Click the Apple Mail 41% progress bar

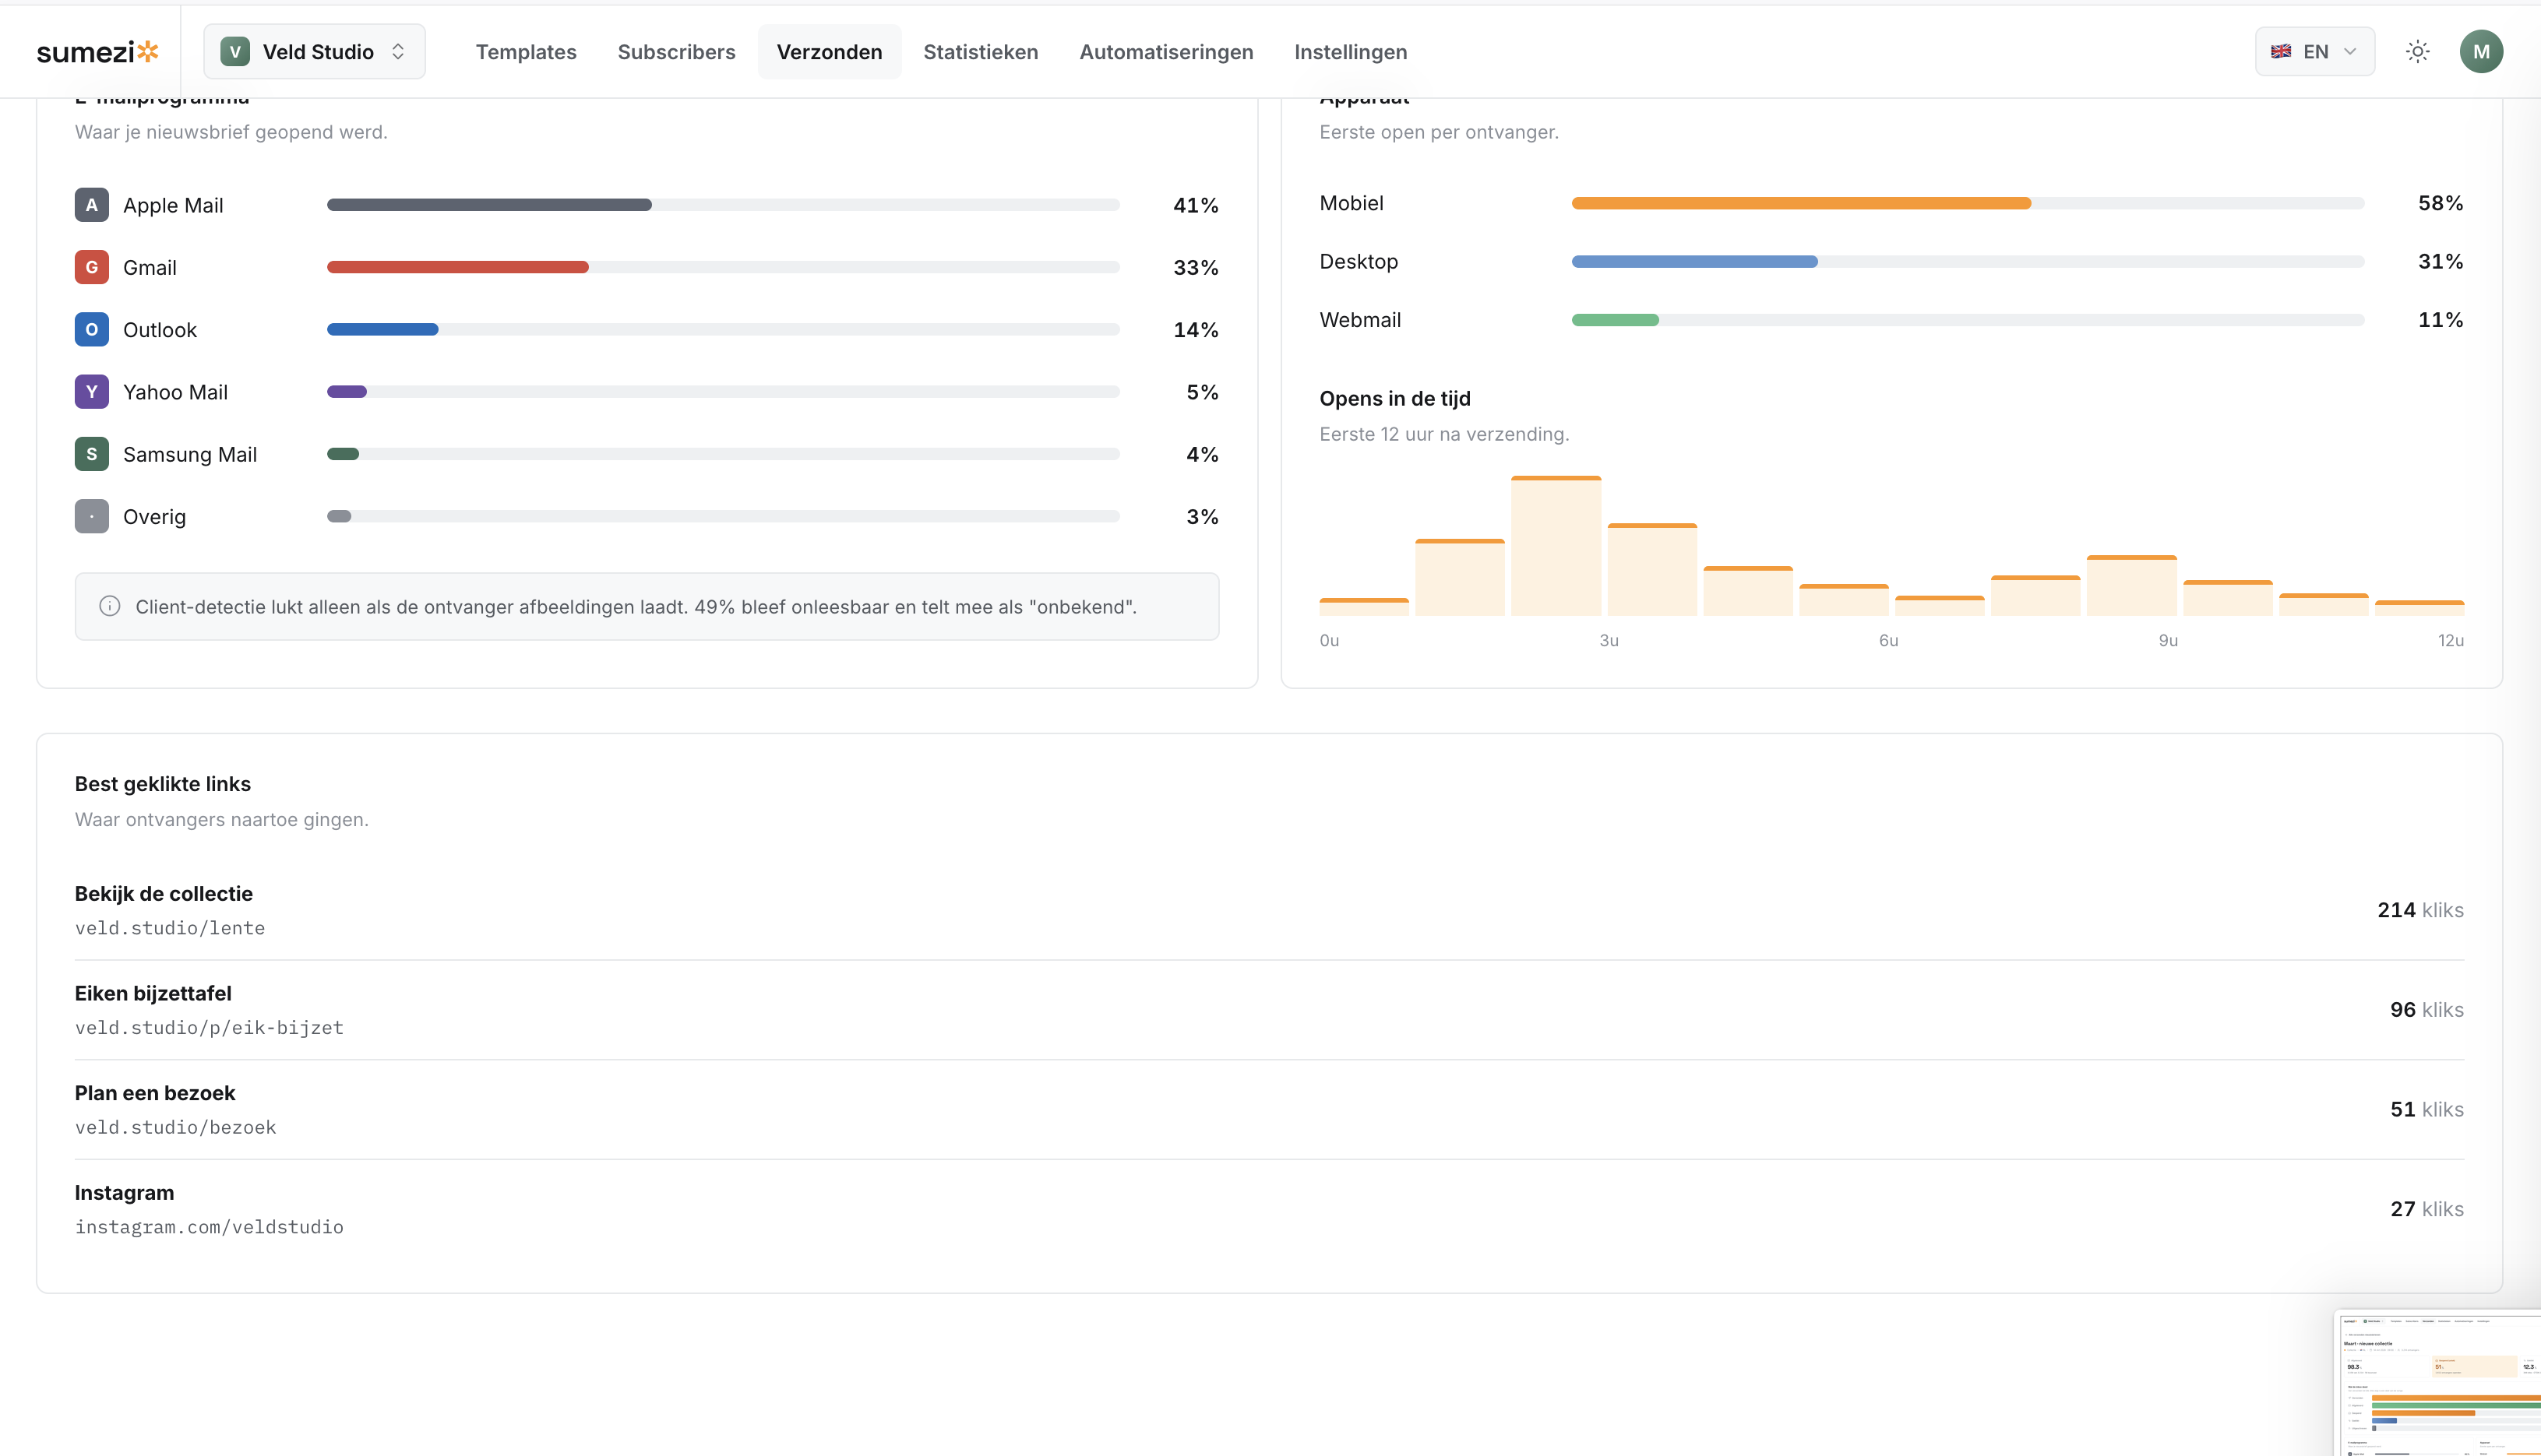click(724, 205)
